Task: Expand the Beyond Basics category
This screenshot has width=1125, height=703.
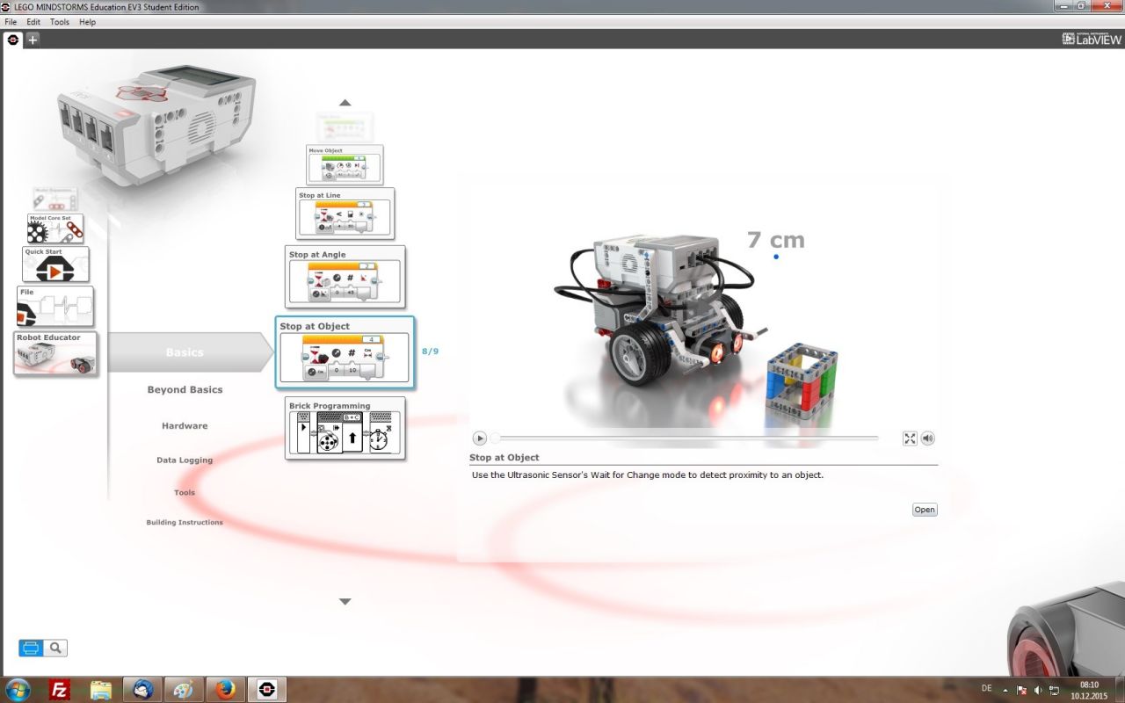Action: [185, 389]
